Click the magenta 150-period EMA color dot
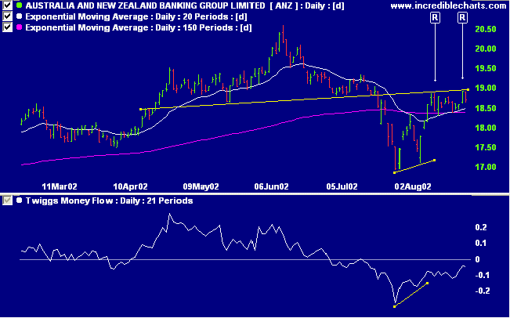 (x=19, y=27)
